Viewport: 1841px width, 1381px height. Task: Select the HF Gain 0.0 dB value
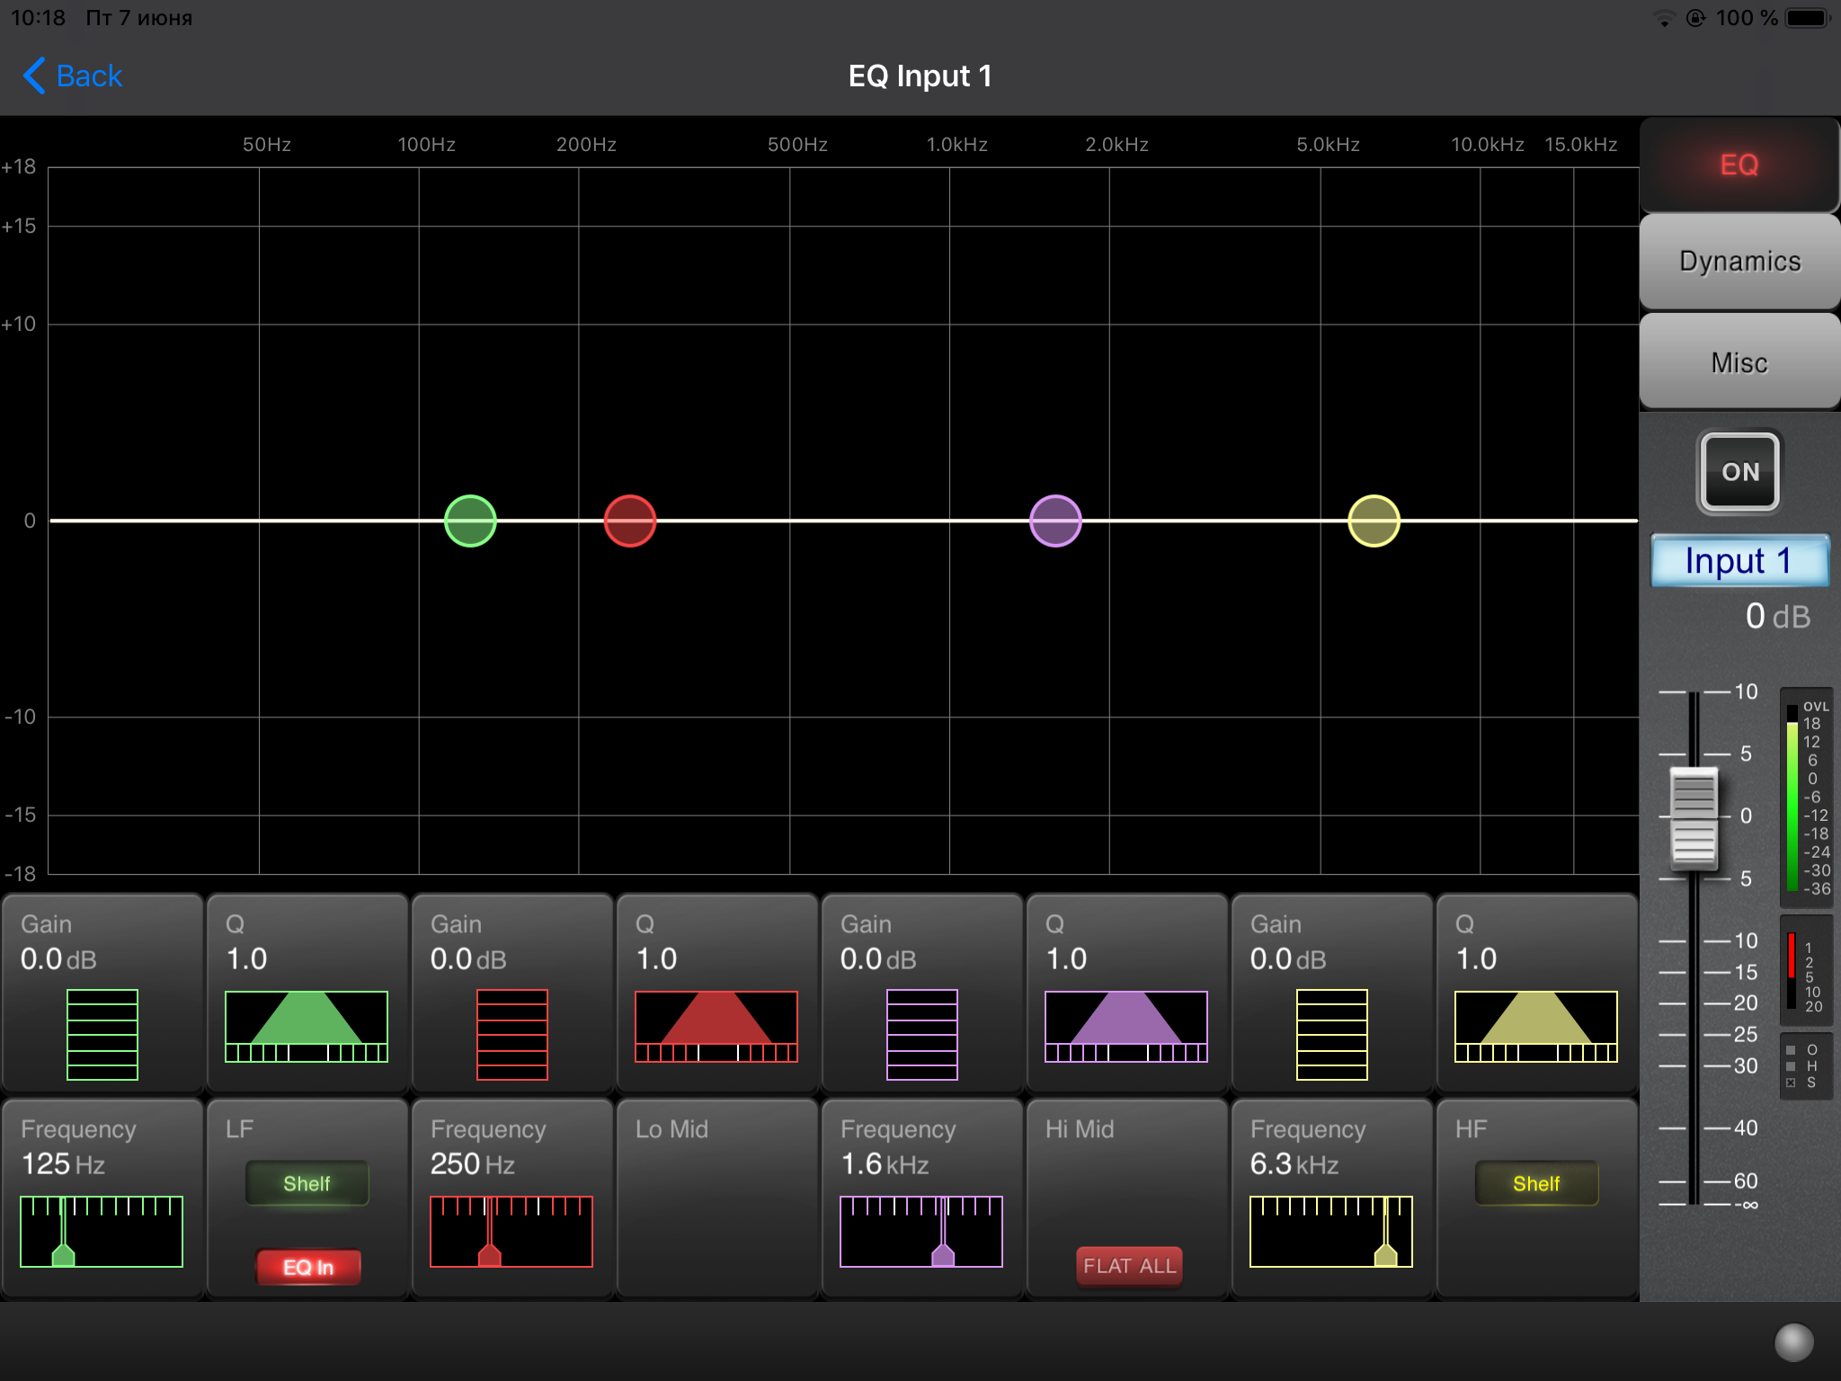(1288, 959)
